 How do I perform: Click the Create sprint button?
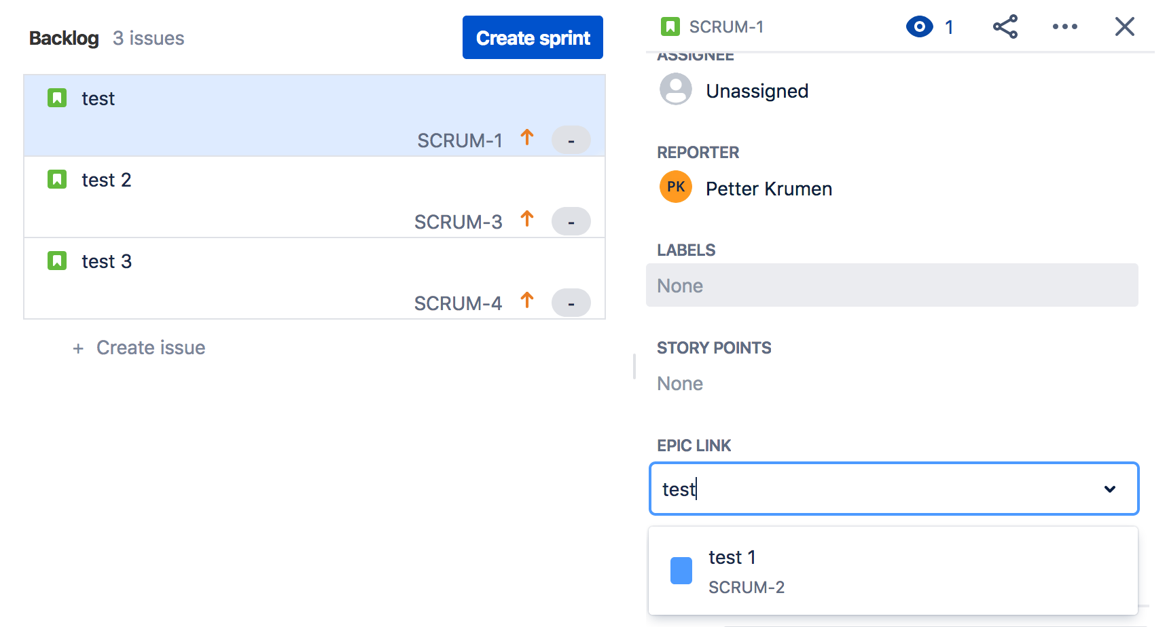pos(533,37)
